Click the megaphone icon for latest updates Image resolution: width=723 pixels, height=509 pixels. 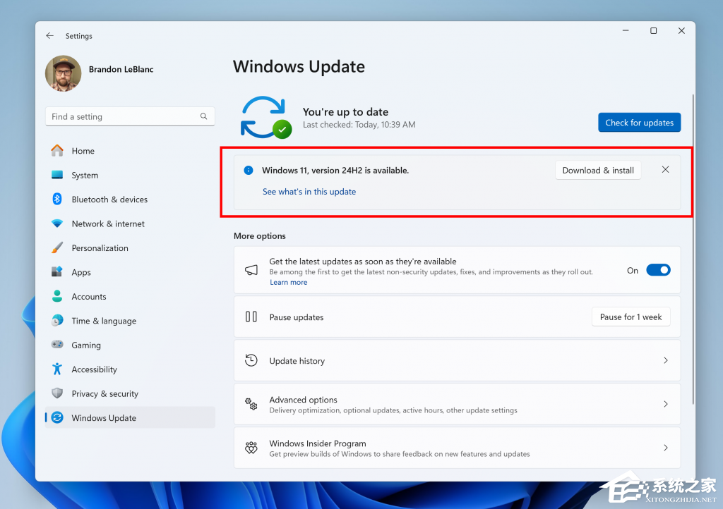click(251, 270)
